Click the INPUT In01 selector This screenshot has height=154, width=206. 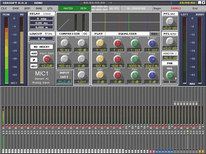point(64,77)
